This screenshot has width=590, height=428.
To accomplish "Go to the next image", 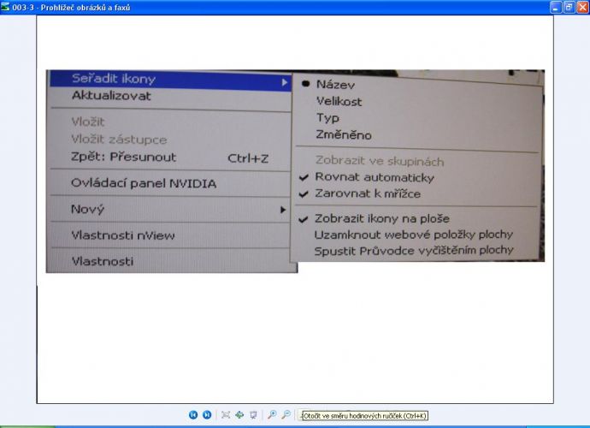I will (x=207, y=415).
